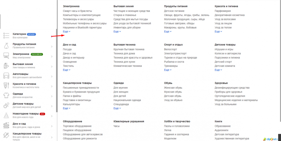Expand 'Еще' under Электроника column

tap(67, 32)
